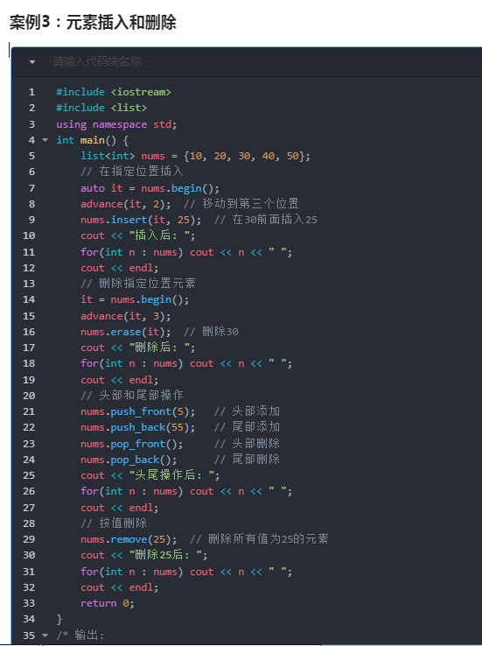Click '#include <iostream>' on line 1

[x=114, y=92]
